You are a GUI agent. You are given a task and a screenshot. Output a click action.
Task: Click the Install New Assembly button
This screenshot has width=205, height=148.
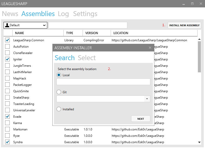(x=184, y=25)
